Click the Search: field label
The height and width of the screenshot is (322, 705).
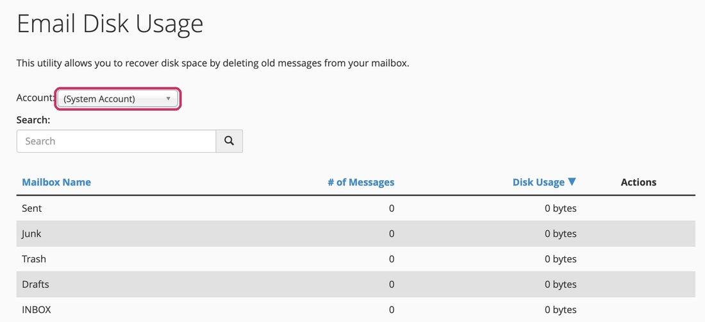tap(33, 120)
